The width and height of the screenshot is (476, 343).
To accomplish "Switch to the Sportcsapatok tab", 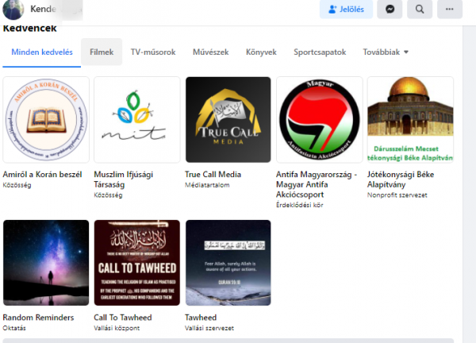I will pyautogui.click(x=320, y=52).
